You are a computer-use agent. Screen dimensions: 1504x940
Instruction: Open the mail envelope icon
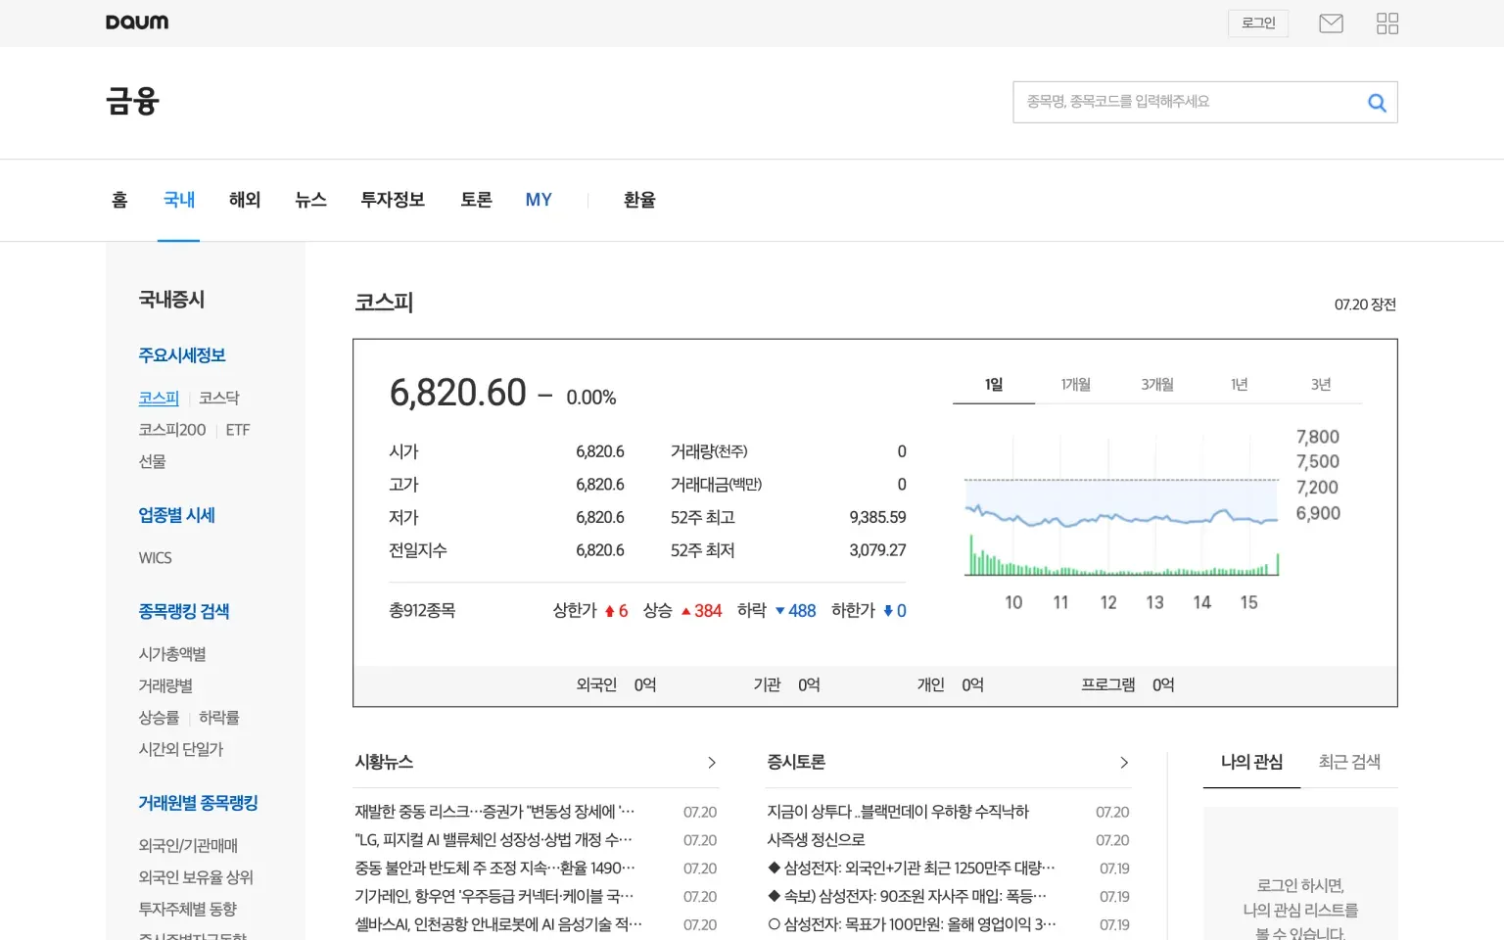[1331, 23]
